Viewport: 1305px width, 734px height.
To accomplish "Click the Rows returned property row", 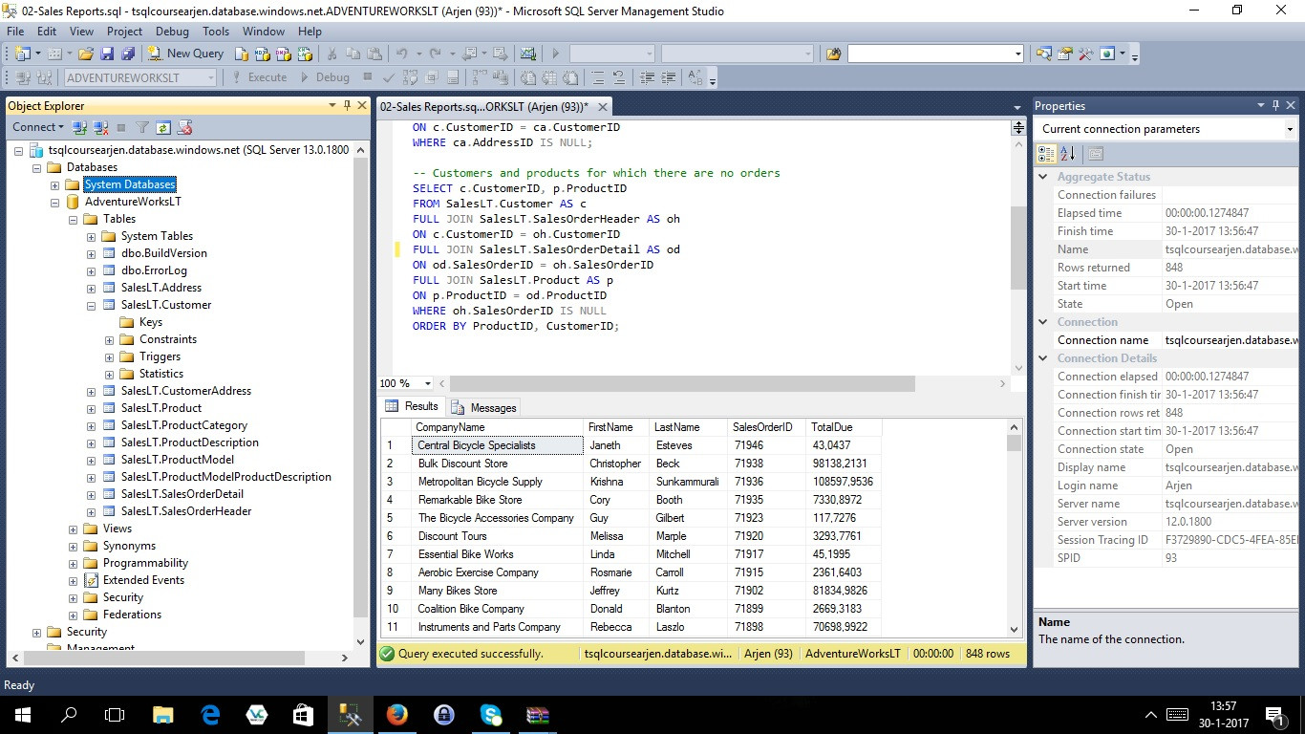I will [1166, 268].
